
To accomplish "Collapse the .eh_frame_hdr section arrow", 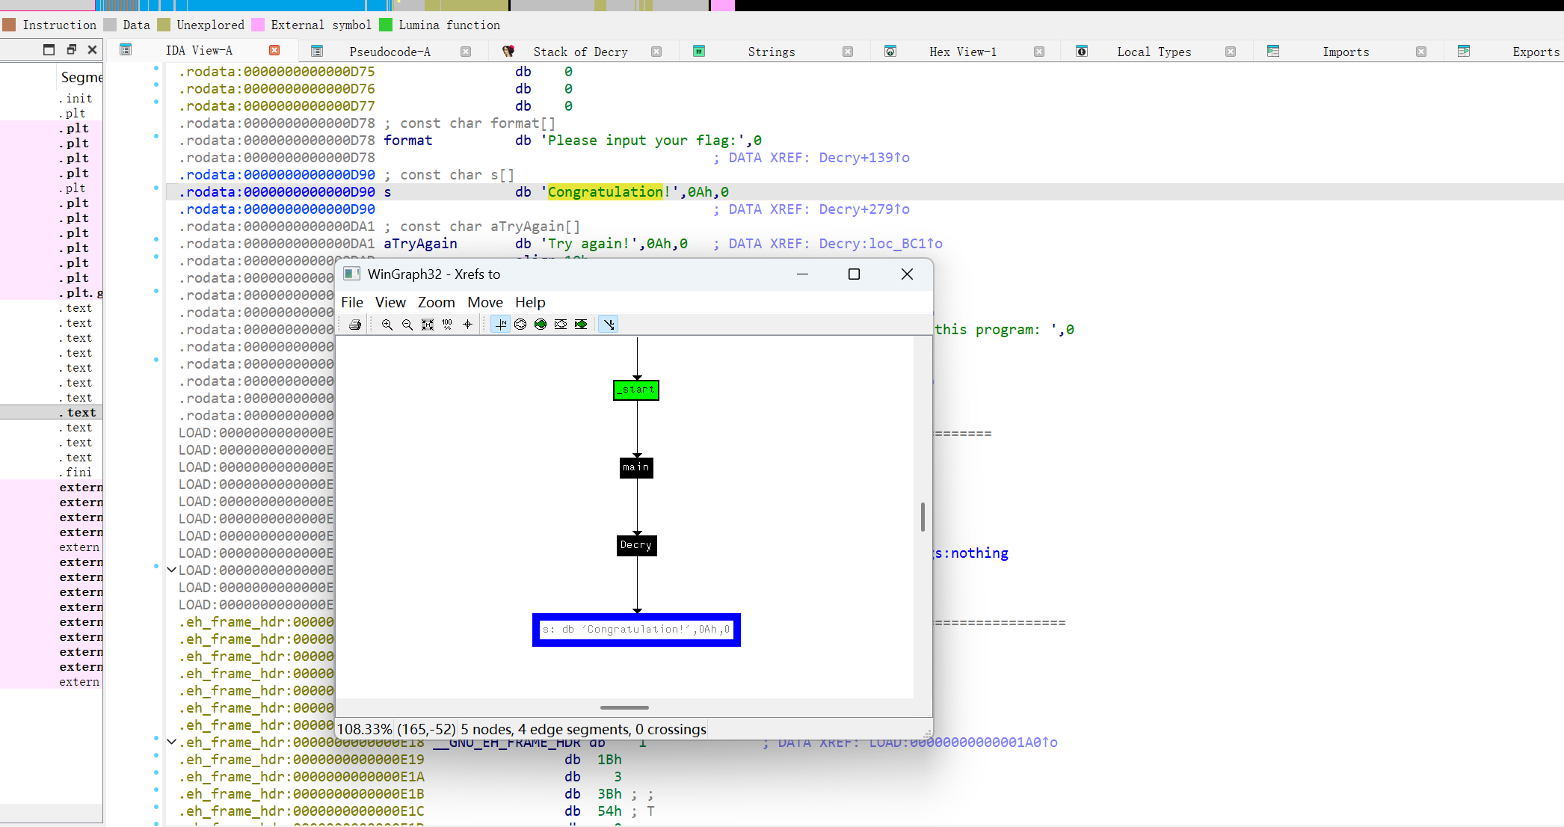I will click(171, 743).
